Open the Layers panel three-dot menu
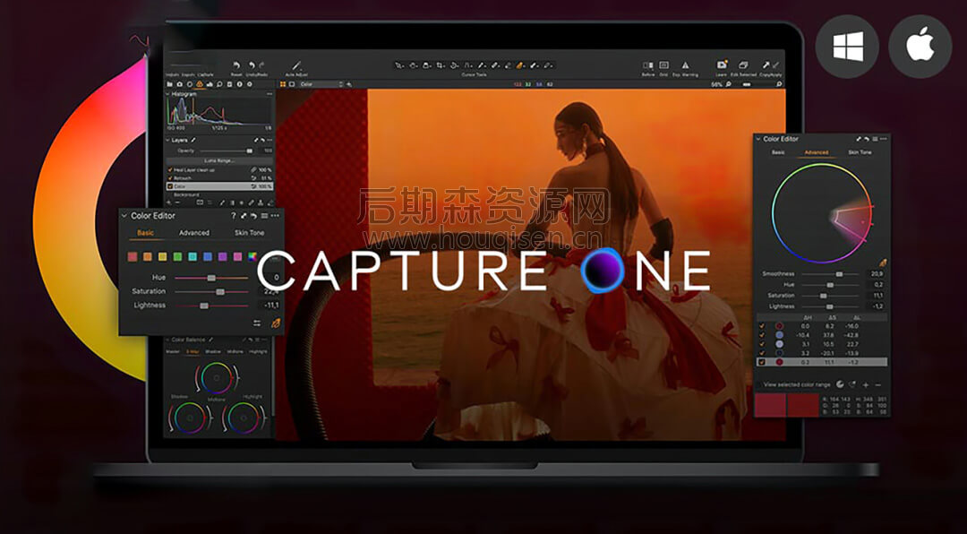The image size is (967, 534). point(270,140)
